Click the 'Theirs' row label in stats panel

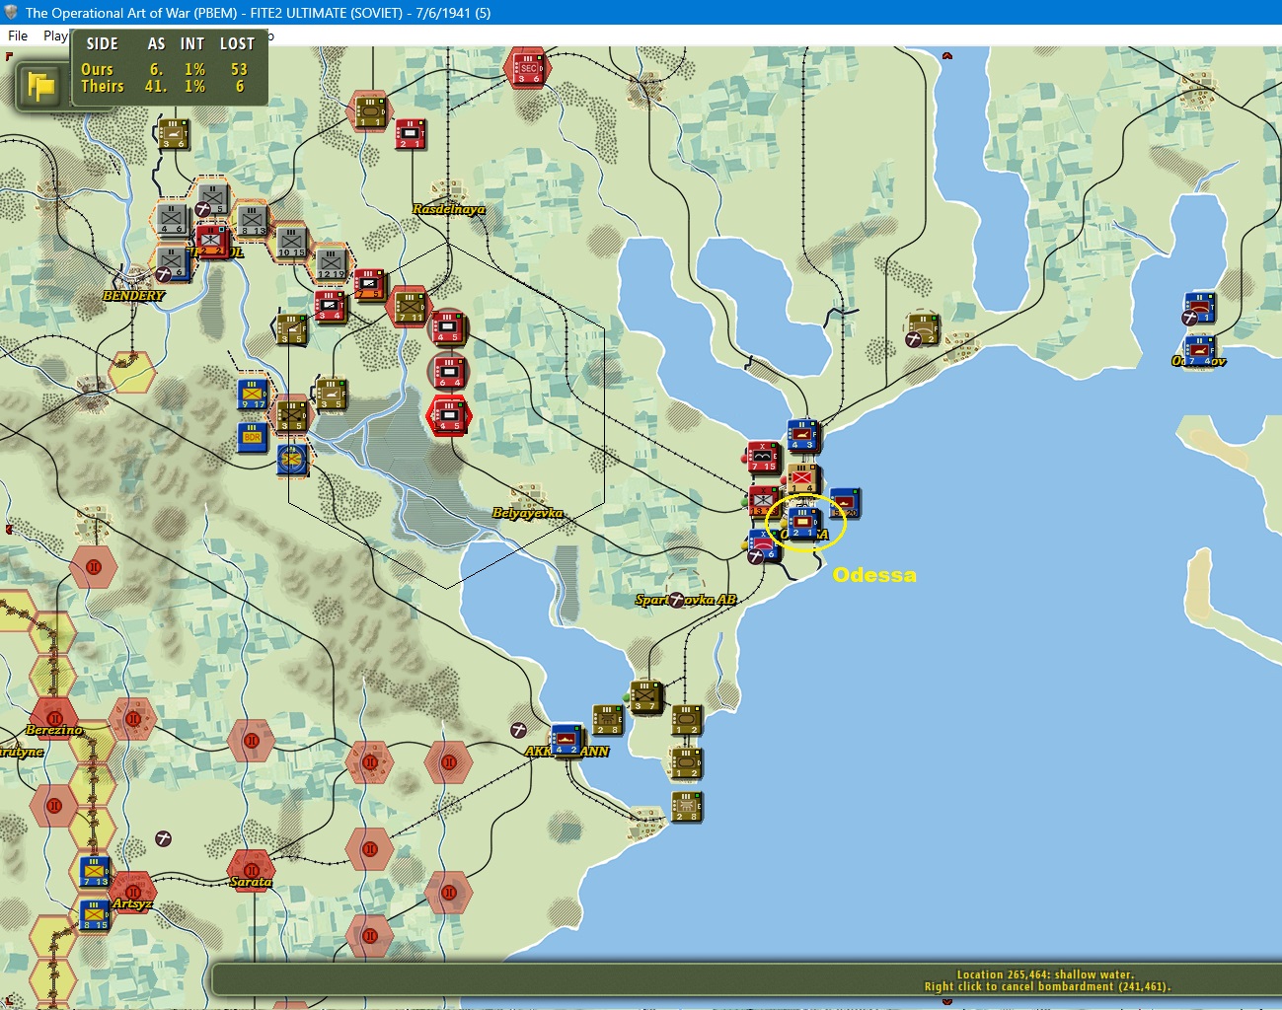[x=103, y=87]
